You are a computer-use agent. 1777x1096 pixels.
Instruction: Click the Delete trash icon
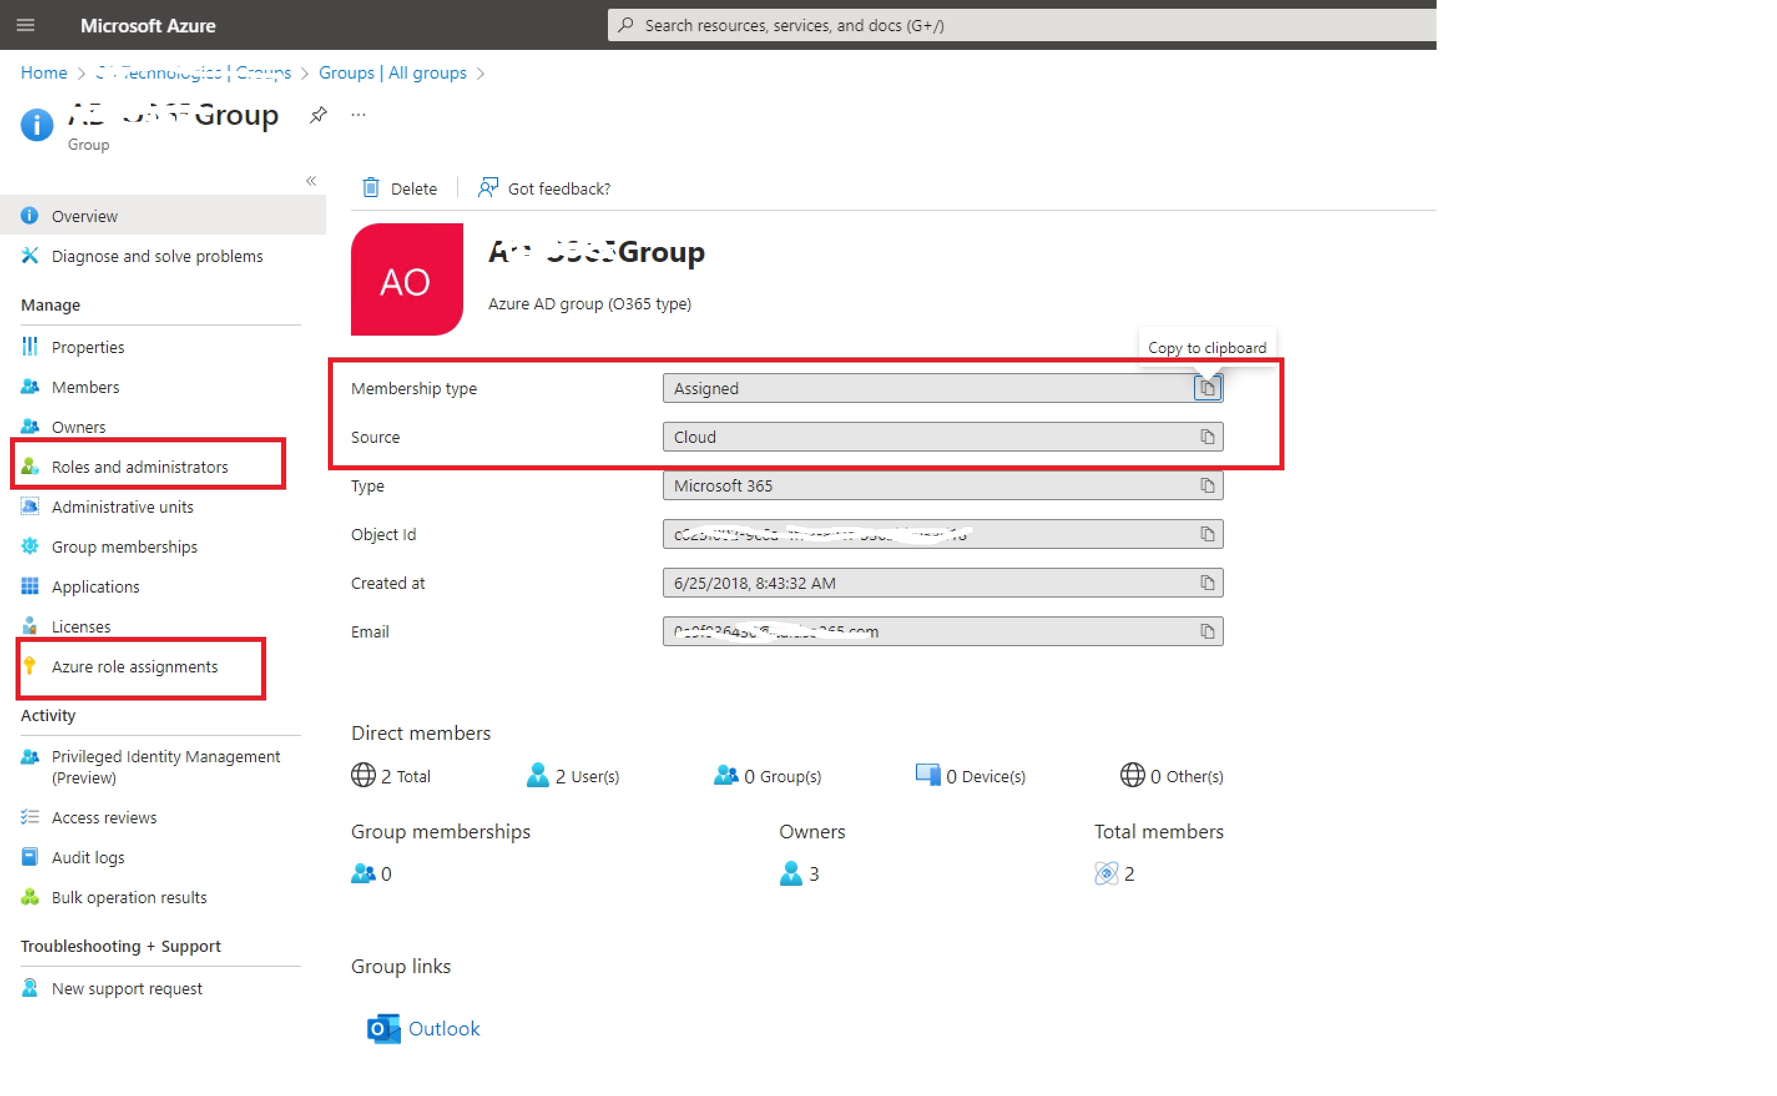point(371,188)
